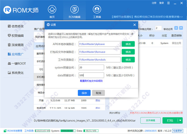This screenshot has height=134, width=187.
Task: Open ROM本地管理 in status bar
Action: point(15,131)
